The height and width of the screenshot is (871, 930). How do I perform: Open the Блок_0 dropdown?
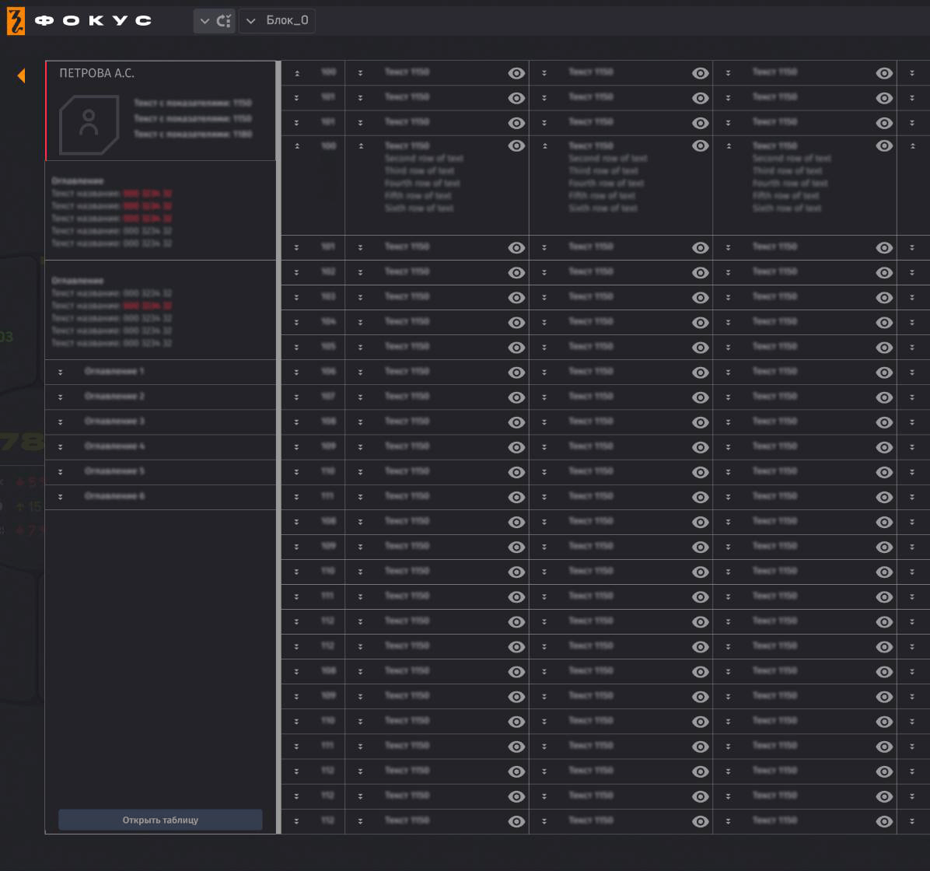pos(277,21)
